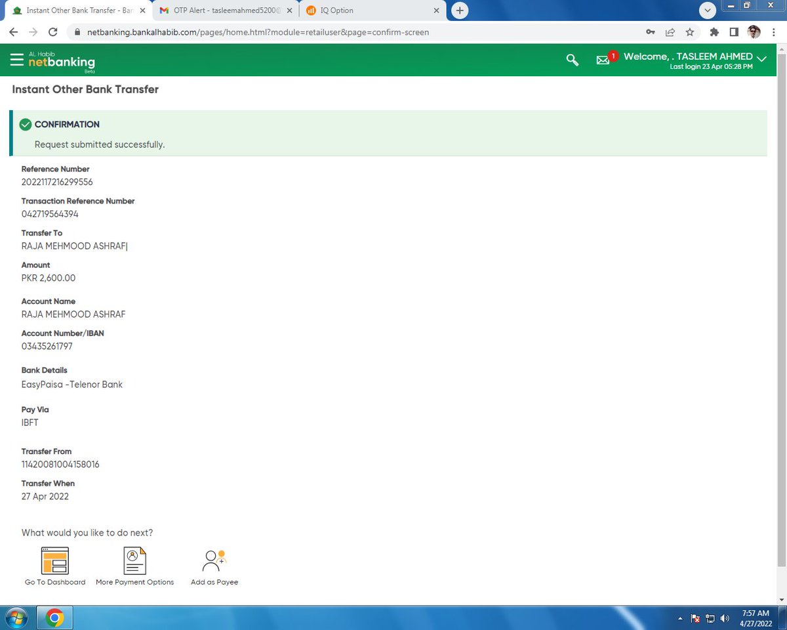The image size is (787, 630).
Task: Open the Chrome profile avatar
Action: pyautogui.click(x=754, y=31)
